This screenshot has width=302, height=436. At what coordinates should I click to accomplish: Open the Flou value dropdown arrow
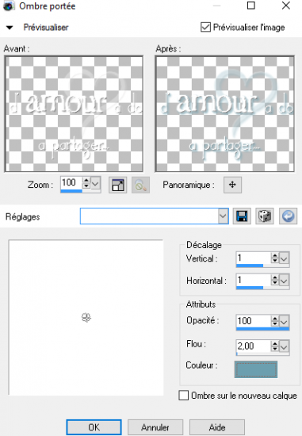pyautogui.click(x=284, y=346)
